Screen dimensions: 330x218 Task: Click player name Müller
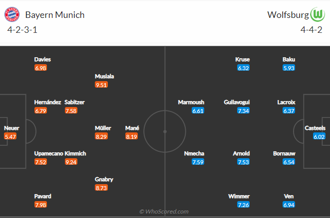coord(103,128)
